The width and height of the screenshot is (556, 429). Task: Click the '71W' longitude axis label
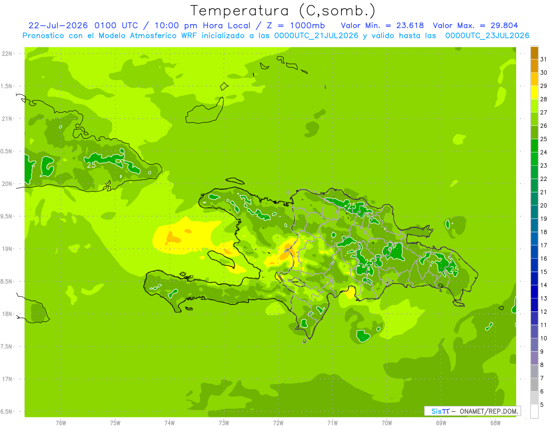pos(332,423)
